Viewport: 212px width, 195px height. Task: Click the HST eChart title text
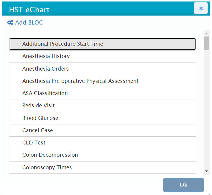point(29,10)
